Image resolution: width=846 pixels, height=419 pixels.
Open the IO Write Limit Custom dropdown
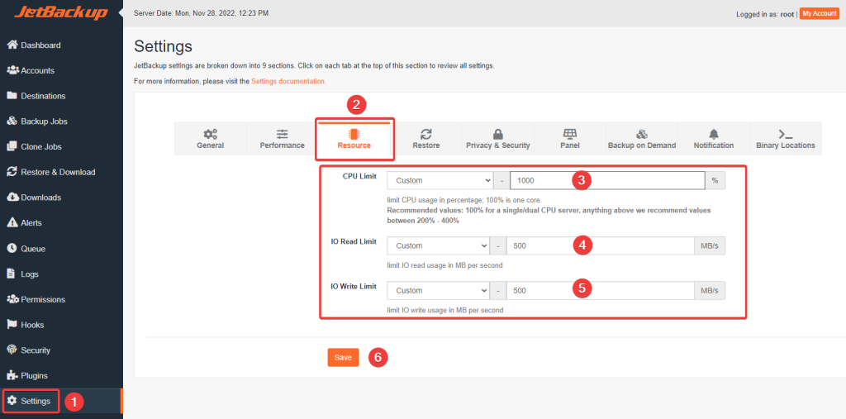[x=438, y=291]
